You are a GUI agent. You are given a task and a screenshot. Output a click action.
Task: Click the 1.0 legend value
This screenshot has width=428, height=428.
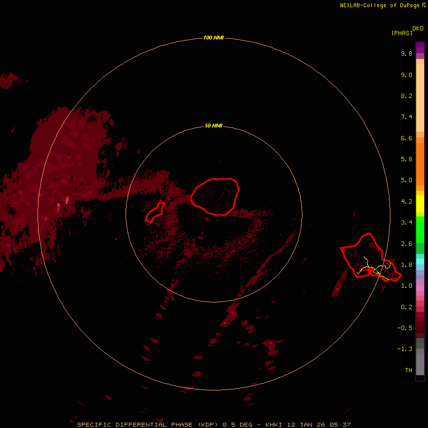407,286
